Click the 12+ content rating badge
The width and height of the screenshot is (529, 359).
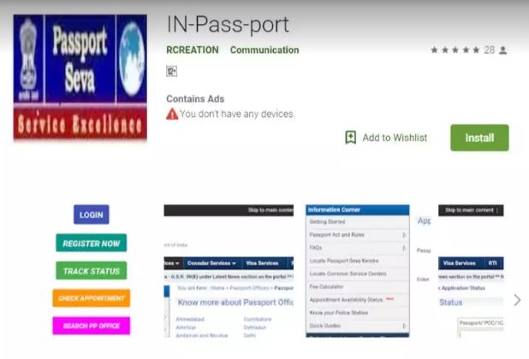point(171,72)
